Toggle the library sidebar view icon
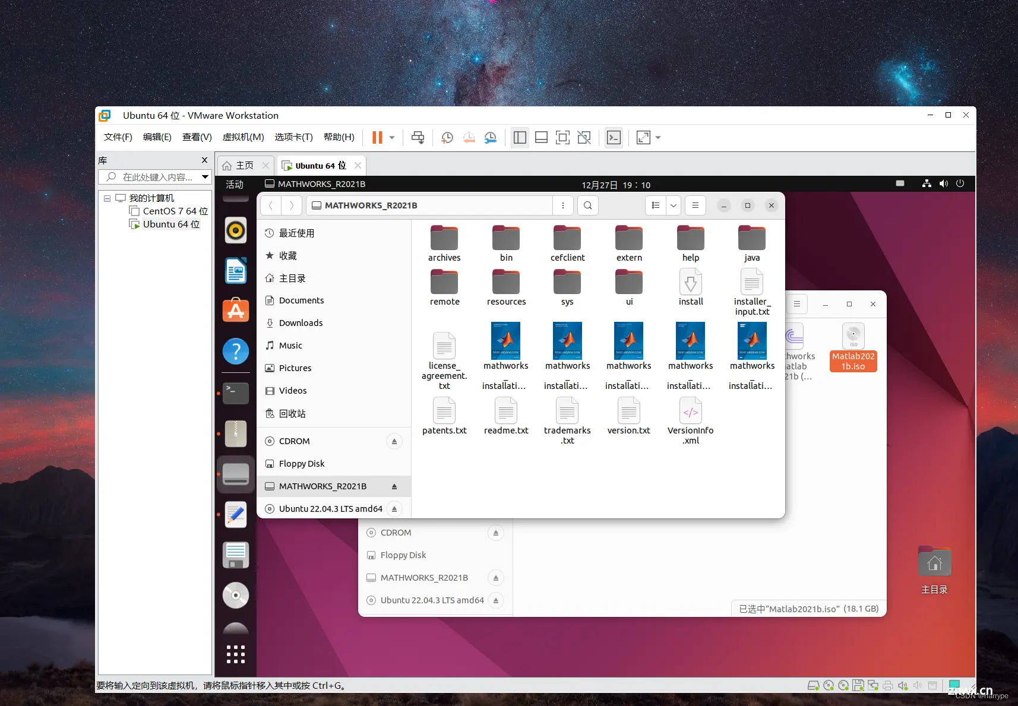This screenshot has height=706, width=1018. click(520, 138)
